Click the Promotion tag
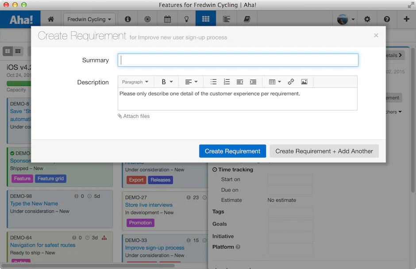Viewport: 416px width, 269px height. tap(140, 223)
